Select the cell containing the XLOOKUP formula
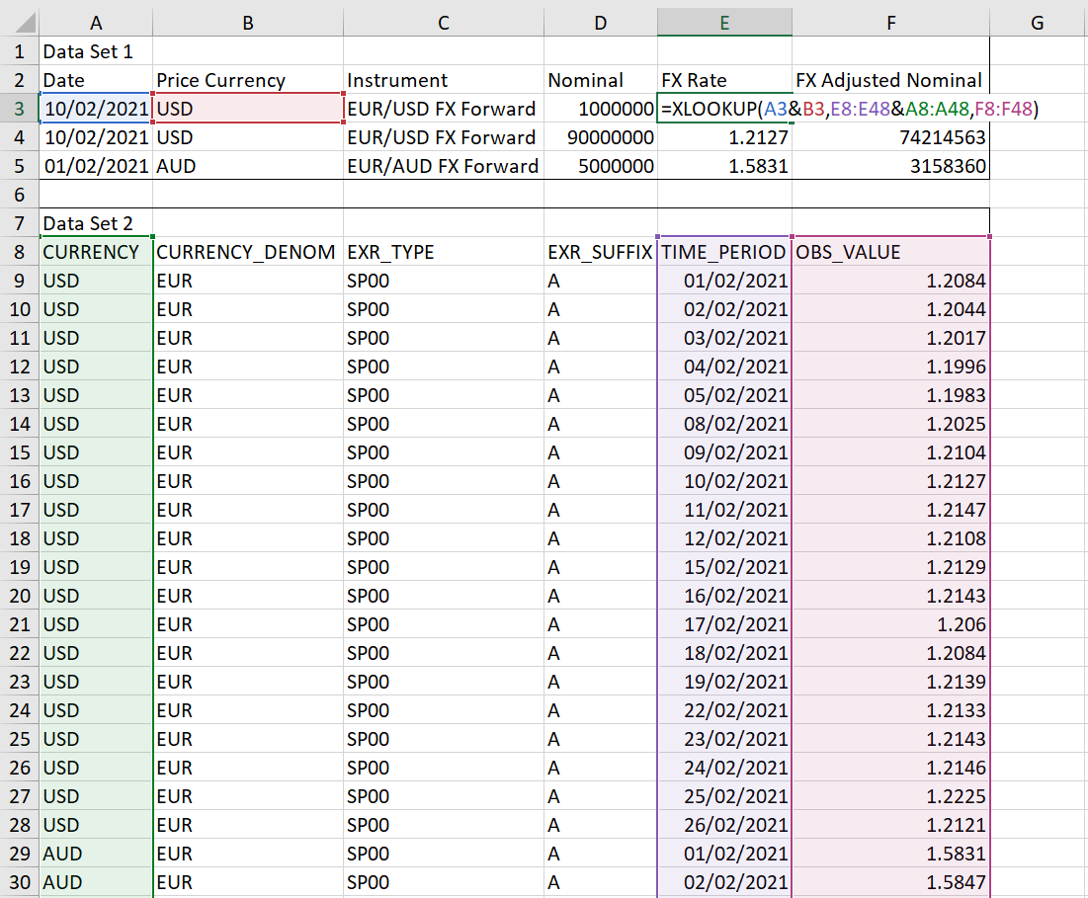 tap(724, 109)
